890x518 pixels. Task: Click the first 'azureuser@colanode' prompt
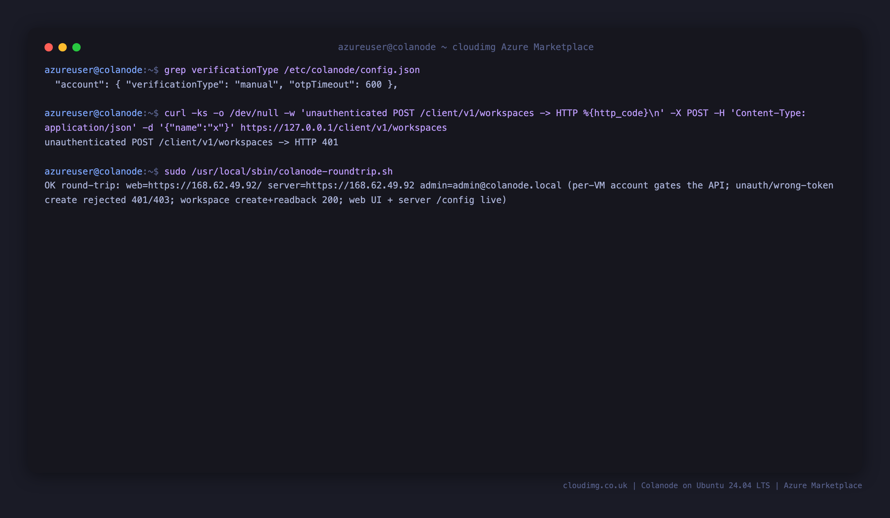[x=93, y=70]
